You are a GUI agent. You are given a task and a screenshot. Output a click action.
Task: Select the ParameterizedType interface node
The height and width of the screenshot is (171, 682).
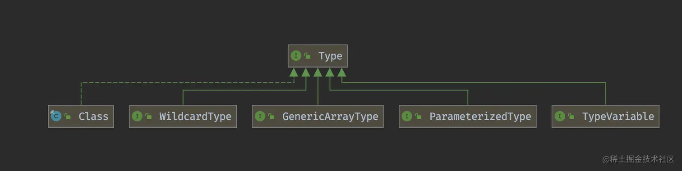click(468, 116)
